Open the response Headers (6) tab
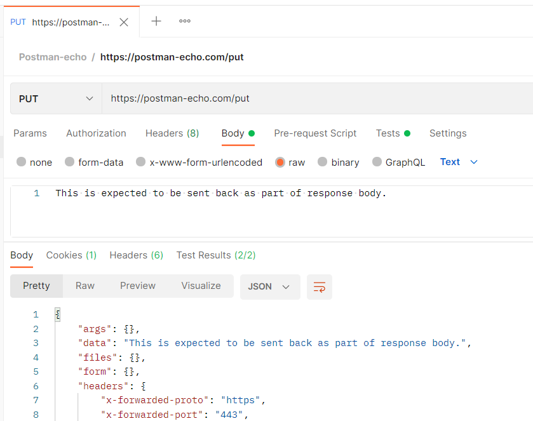This screenshot has width=533, height=421. pos(137,255)
